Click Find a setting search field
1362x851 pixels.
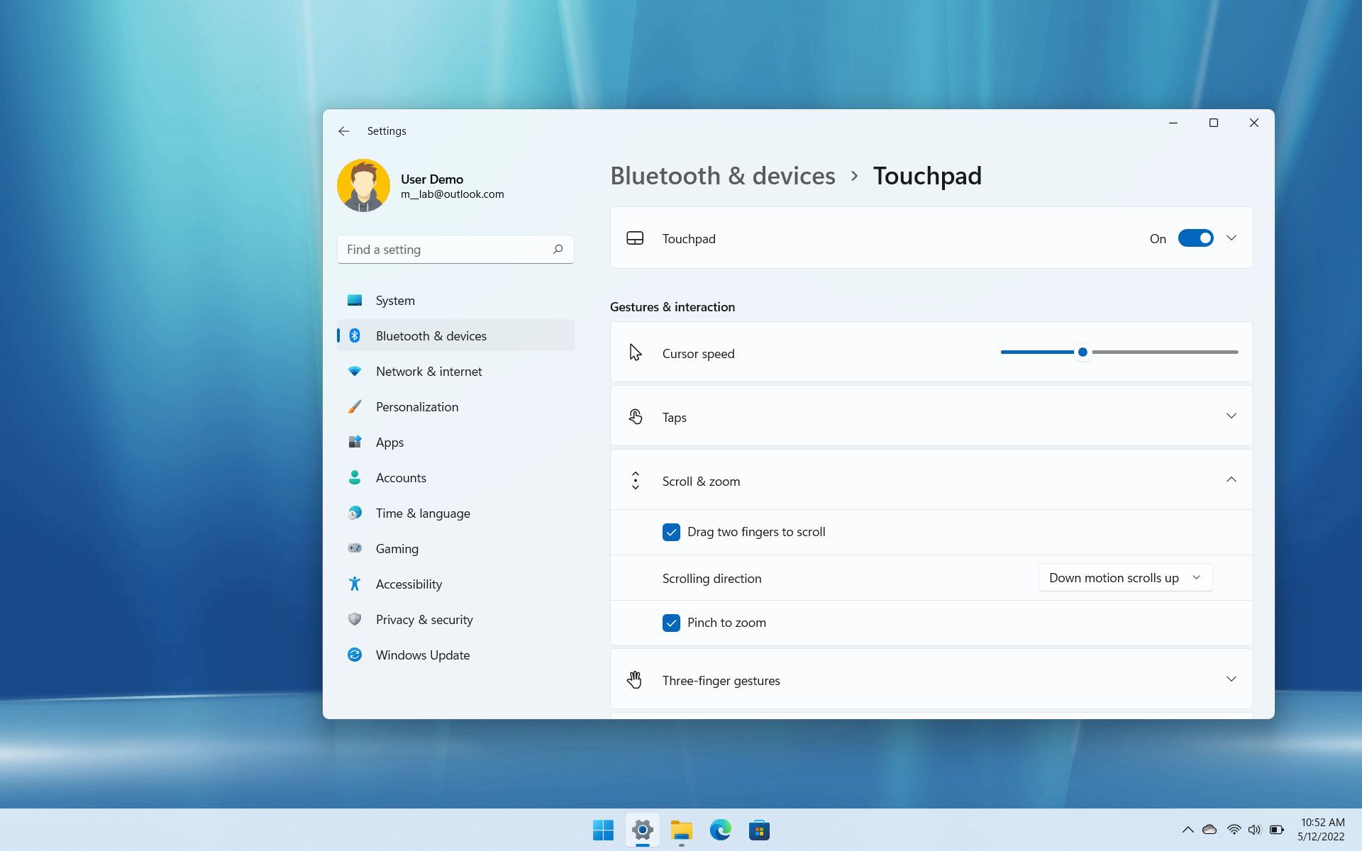click(454, 249)
